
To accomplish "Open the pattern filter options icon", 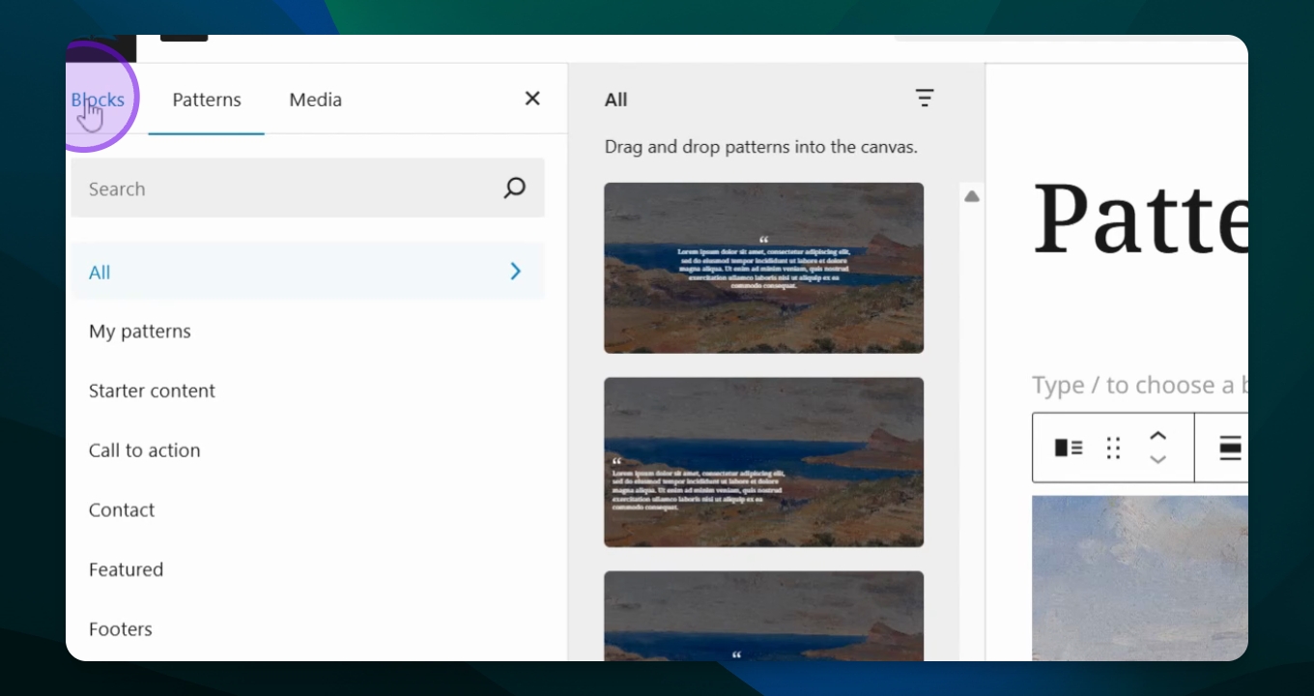I will tap(925, 99).
